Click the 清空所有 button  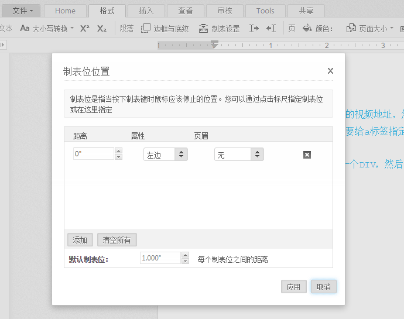click(117, 240)
